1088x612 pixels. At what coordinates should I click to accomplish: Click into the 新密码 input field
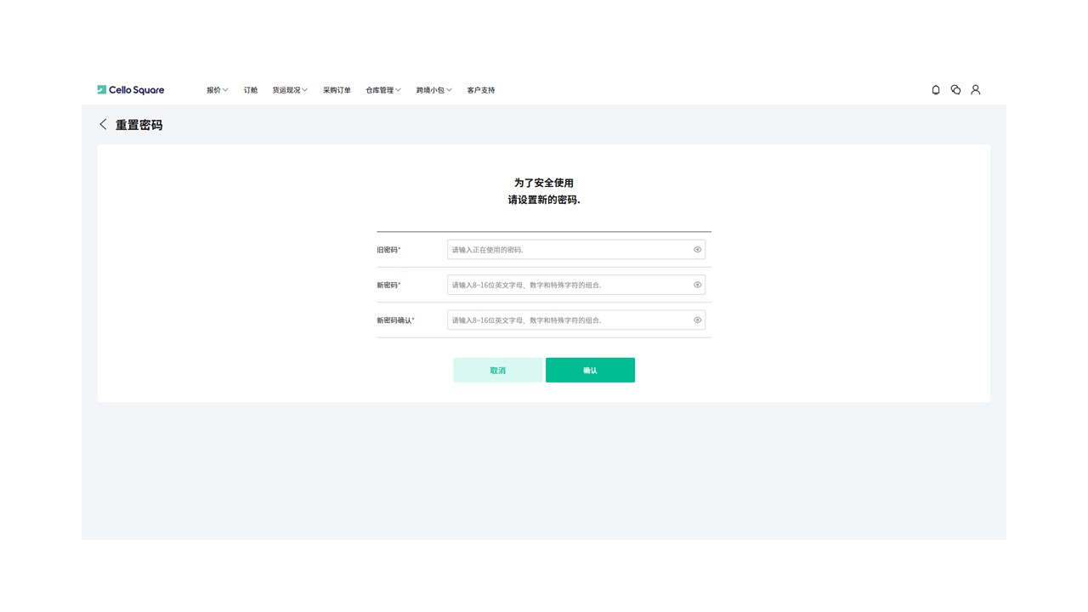[x=568, y=285]
